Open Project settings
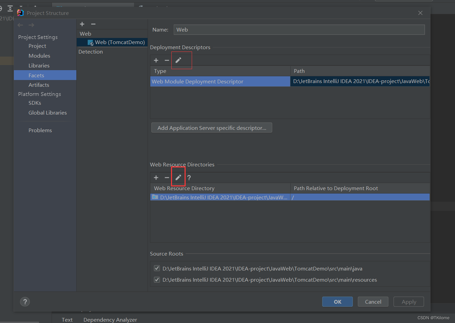The height and width of the screenshot is (323, 455). click(37, 46)
